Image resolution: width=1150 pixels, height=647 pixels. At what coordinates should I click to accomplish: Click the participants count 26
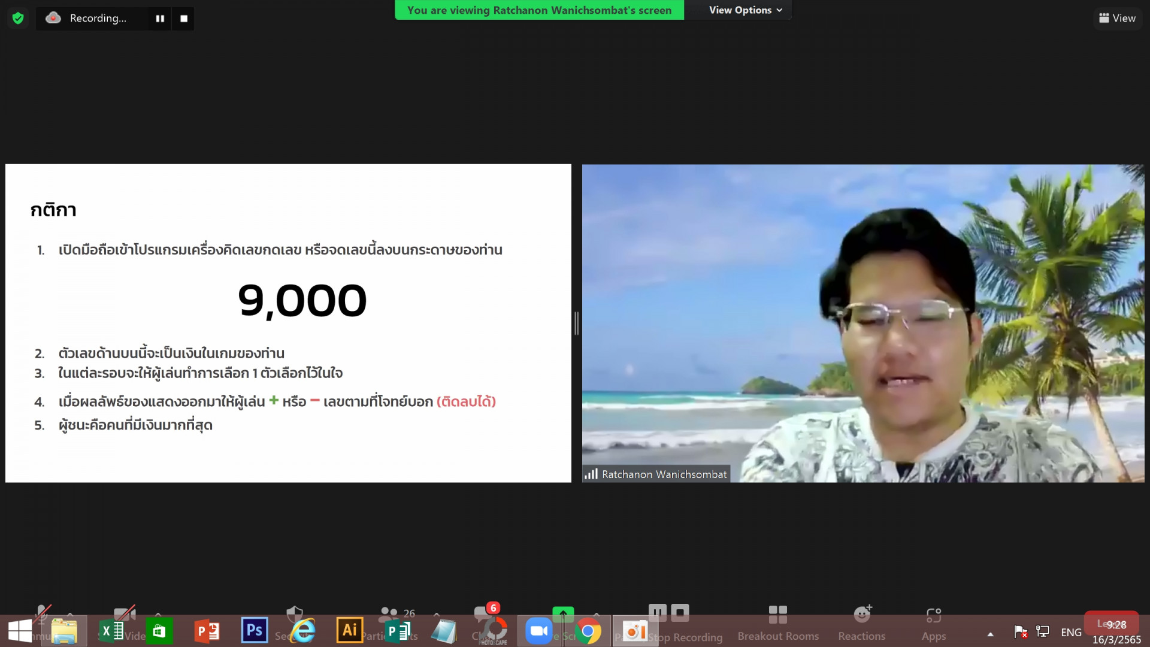click(x=409, y=613)
